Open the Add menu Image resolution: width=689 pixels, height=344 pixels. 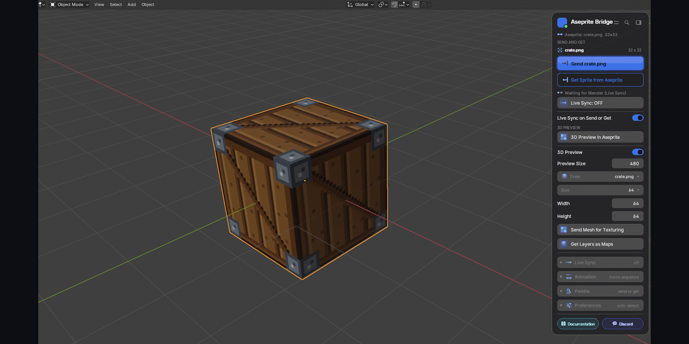pos(132,4)
